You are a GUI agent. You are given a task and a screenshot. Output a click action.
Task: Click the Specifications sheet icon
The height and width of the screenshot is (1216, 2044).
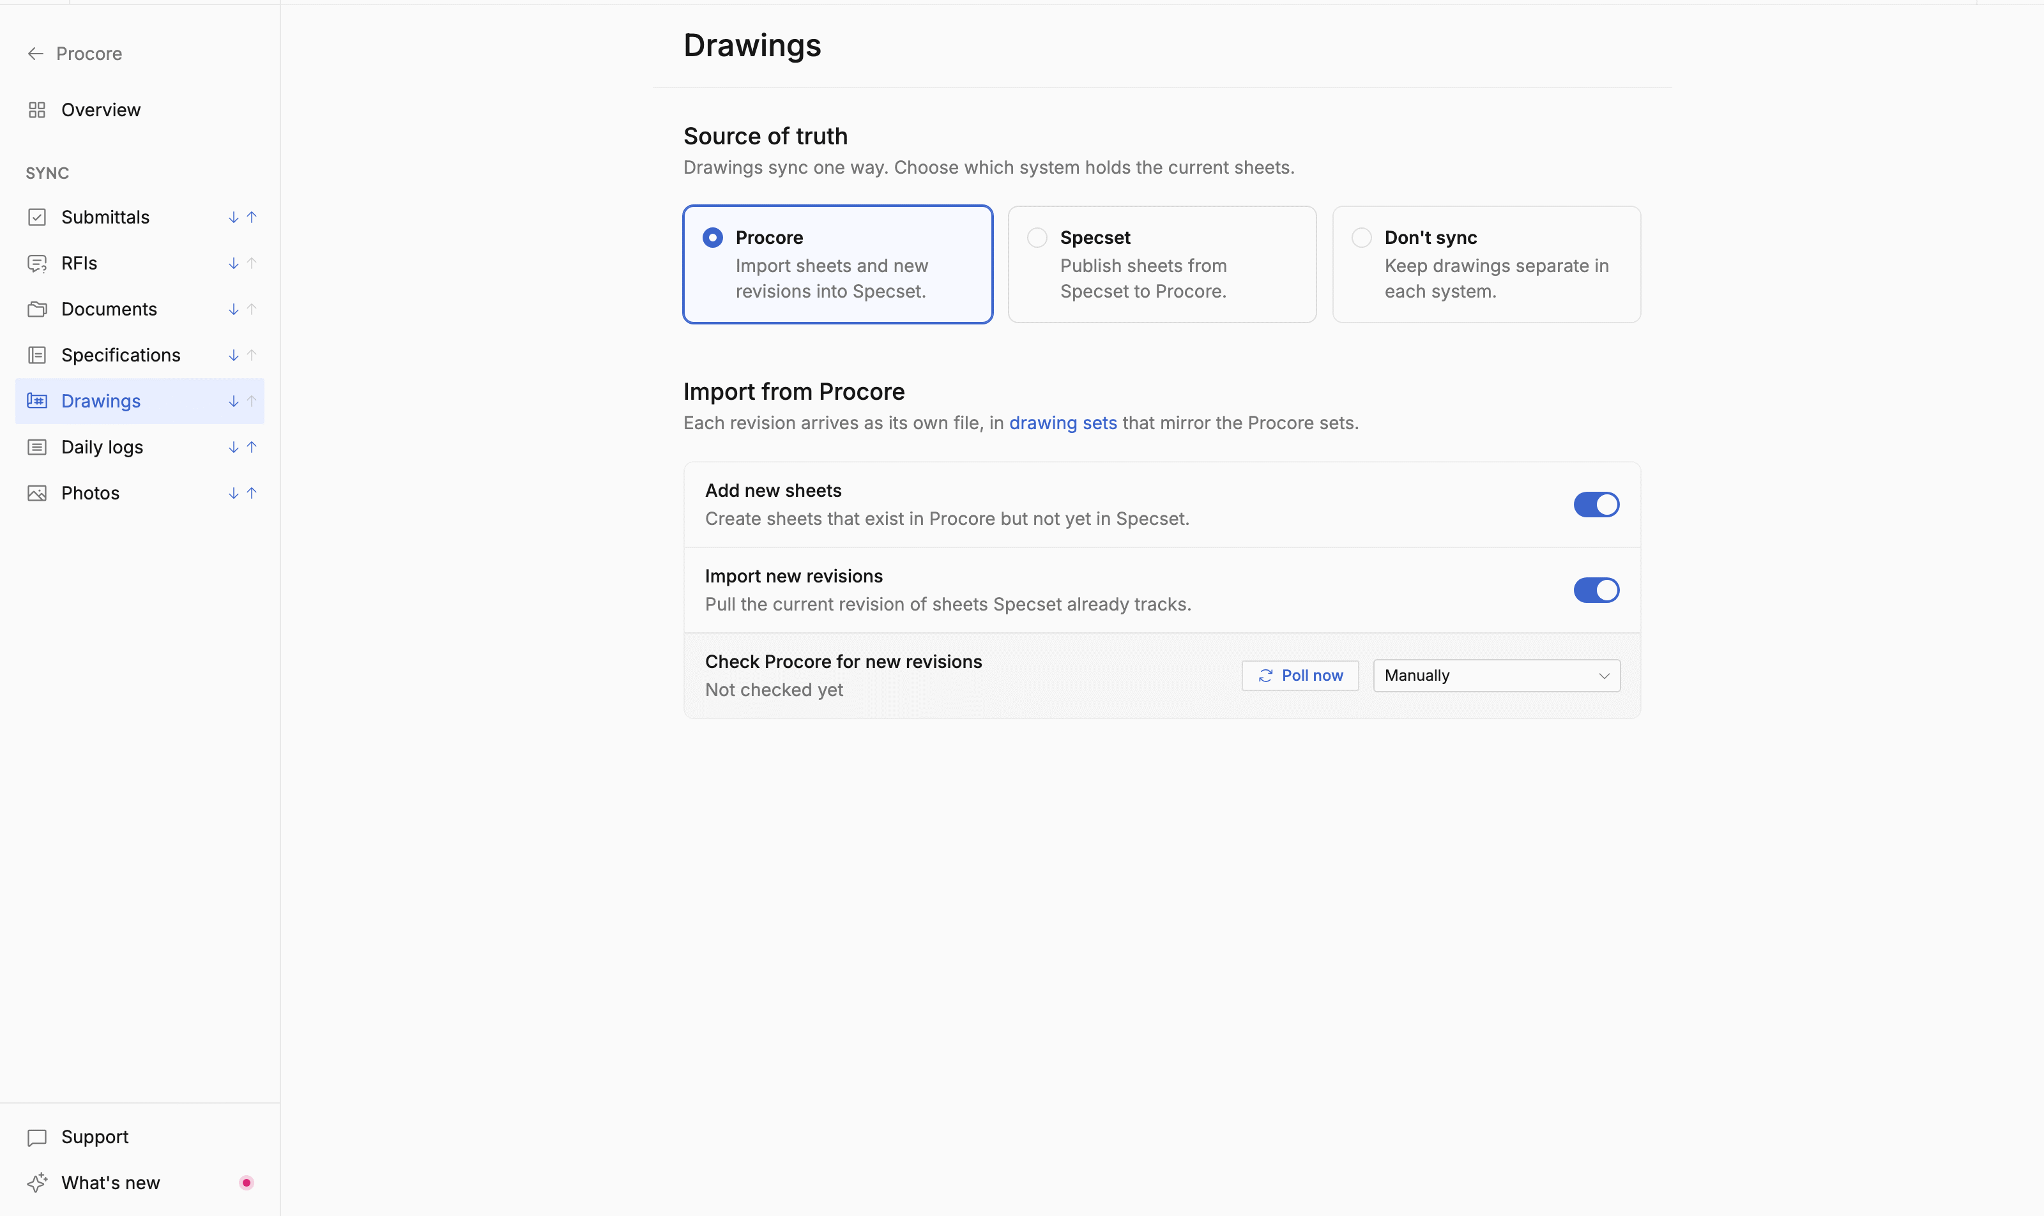click(37, 355)
